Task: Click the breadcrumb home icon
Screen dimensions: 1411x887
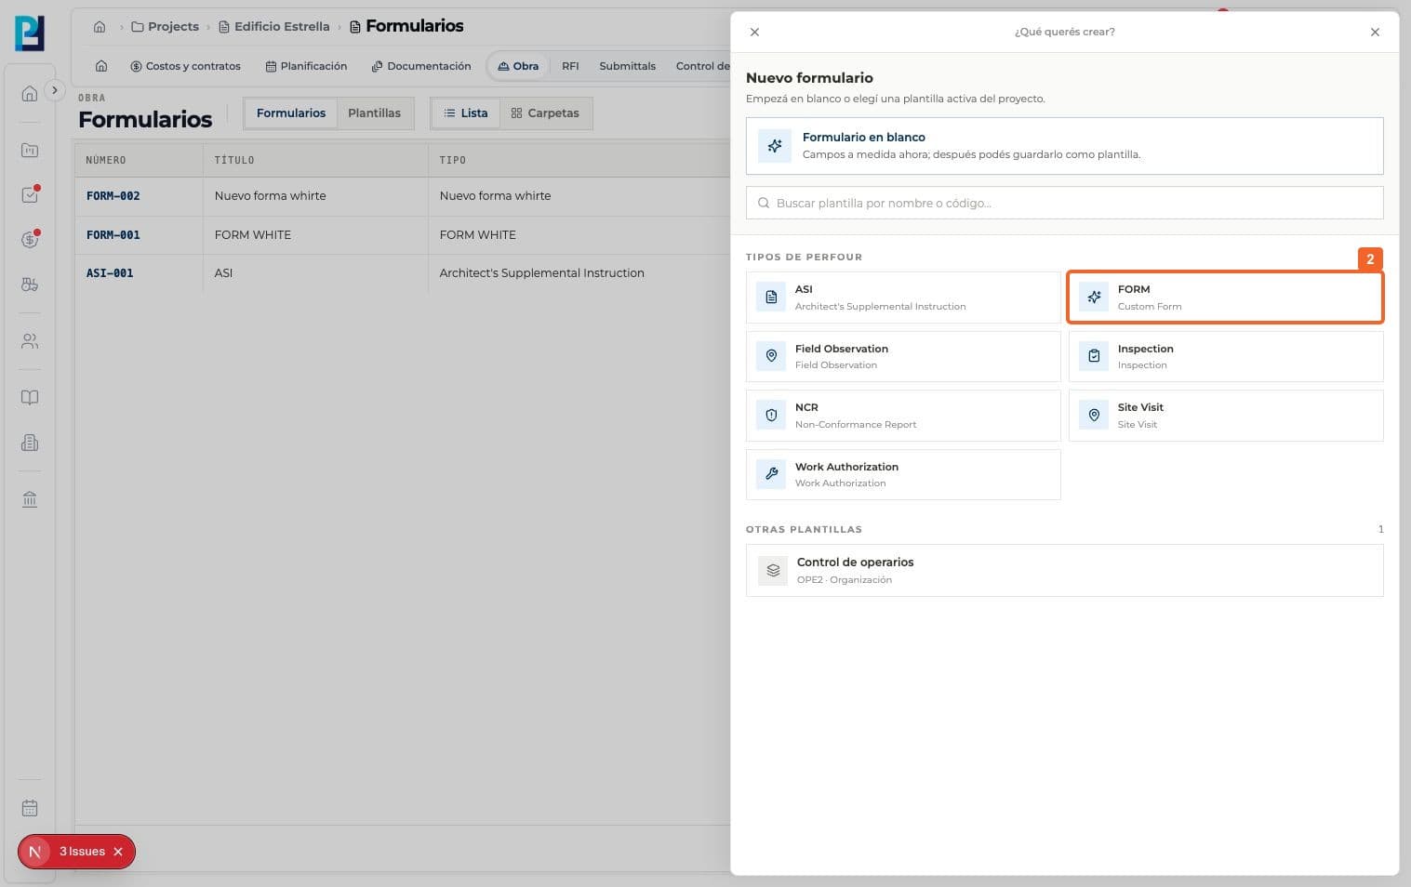Action: [100, 27]
